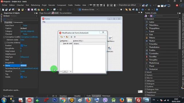Click the Save Desktop layout icon
The image size is (184, 103).
point(143,5)
